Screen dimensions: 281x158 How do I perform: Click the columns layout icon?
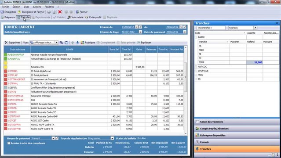coord(66,43)
